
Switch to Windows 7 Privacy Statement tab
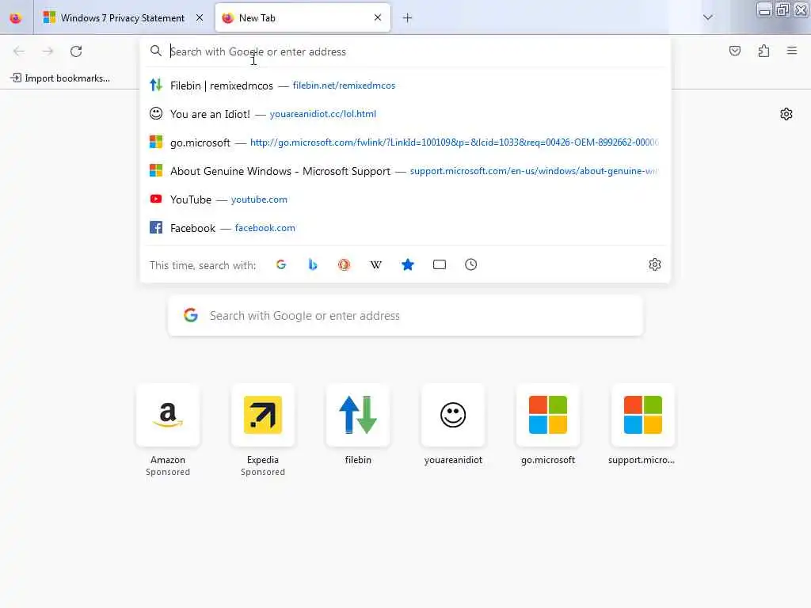123,18
